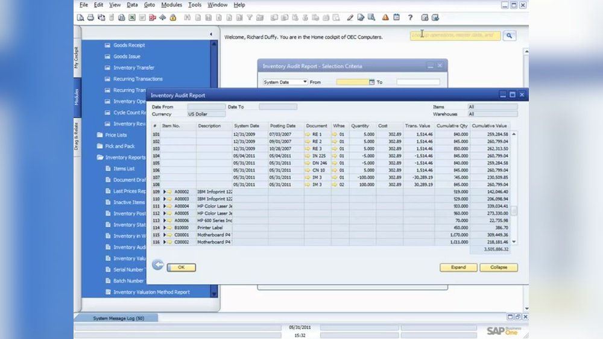Expand item row B10000 Printer Label
This screenshot has height=339, width=603.
pyautogui.click(x=165, y=228)
